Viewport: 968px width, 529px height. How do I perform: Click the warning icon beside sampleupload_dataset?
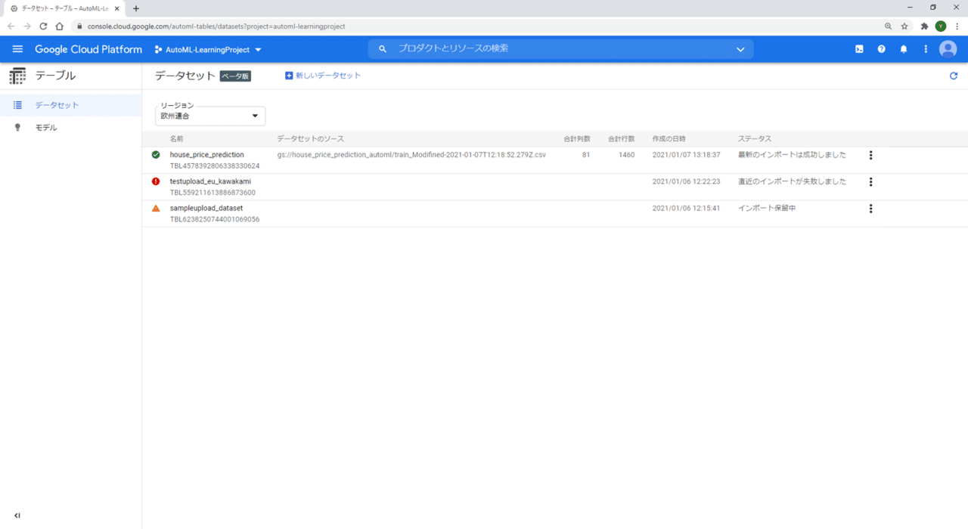pos(156,208)
